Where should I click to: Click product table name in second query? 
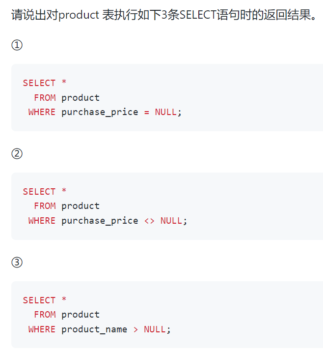click(x=81, y=206)
